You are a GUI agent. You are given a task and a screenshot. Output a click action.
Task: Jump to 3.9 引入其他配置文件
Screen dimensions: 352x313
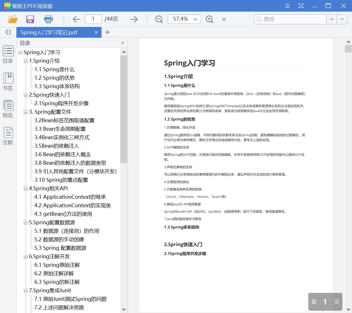tap(76, 172)
